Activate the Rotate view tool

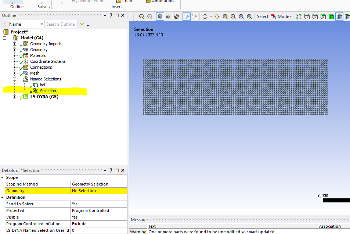tap(205, 17)
